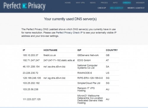Go to the MEMBER section

[x=140, y=3]
